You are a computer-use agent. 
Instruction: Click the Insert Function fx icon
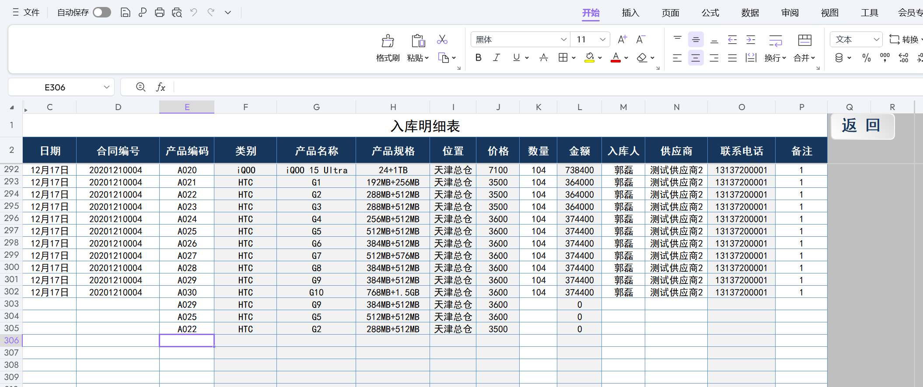click(161, 87)
